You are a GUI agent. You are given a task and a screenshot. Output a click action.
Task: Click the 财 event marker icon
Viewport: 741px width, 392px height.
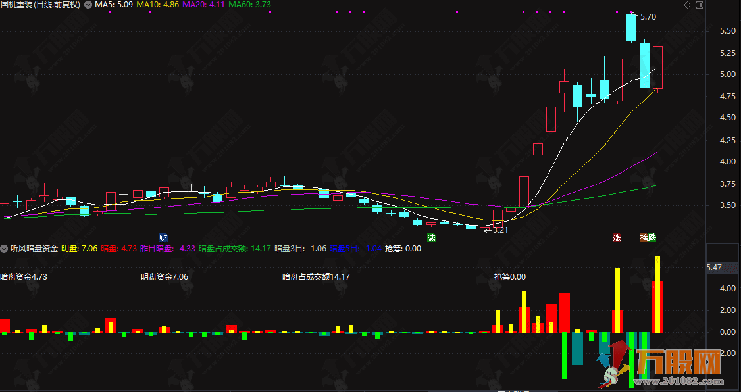click(163, 237)
